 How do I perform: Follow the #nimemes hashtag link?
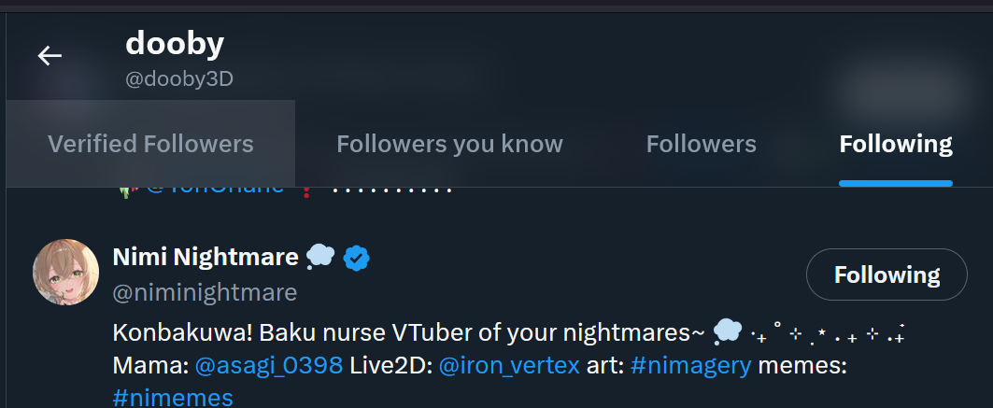tap(172, 398)
